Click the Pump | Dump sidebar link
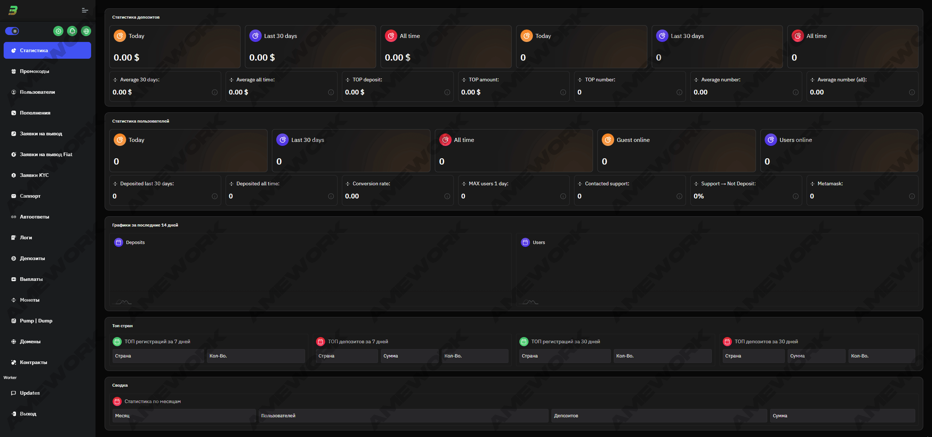The height and width of the screenshot is (437, 932). coord(36,321)
